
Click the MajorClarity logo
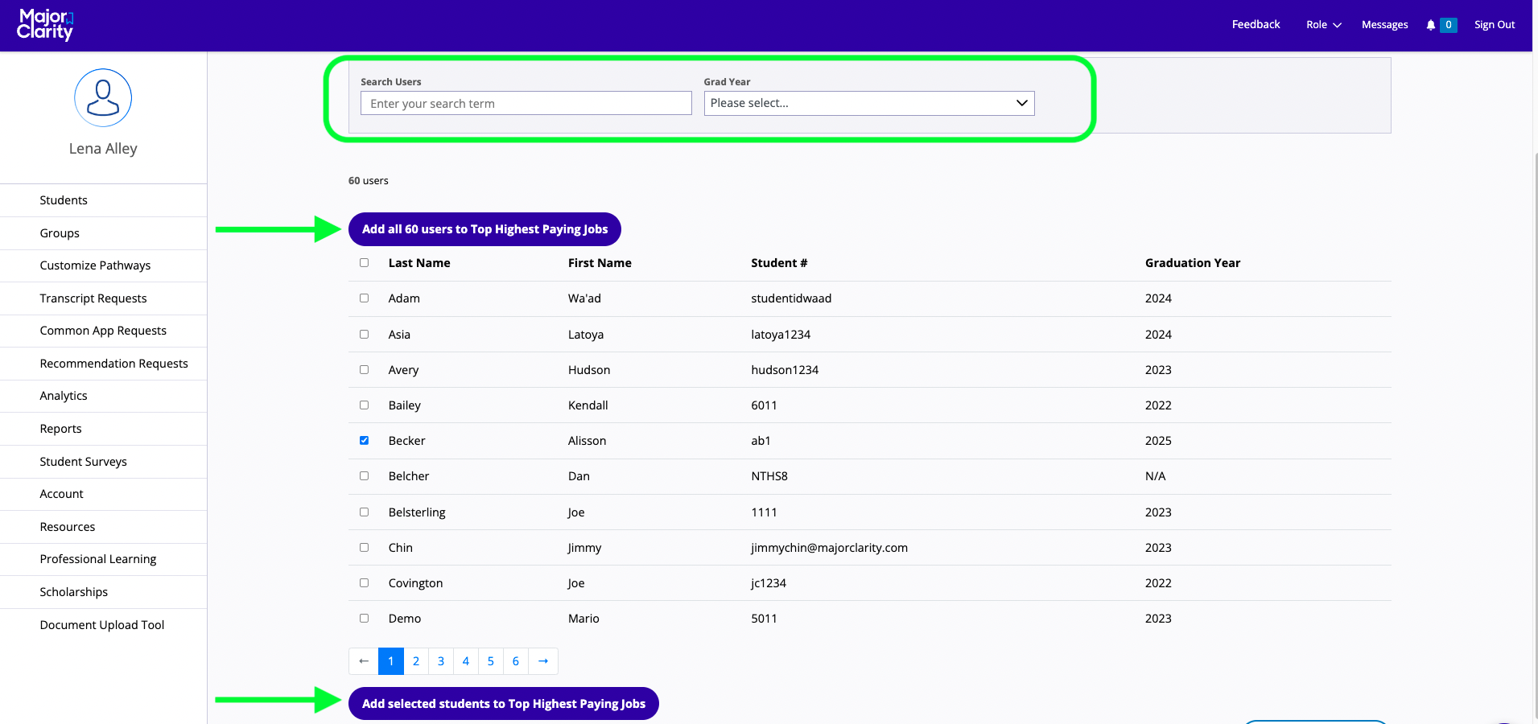tap(45, 25)
